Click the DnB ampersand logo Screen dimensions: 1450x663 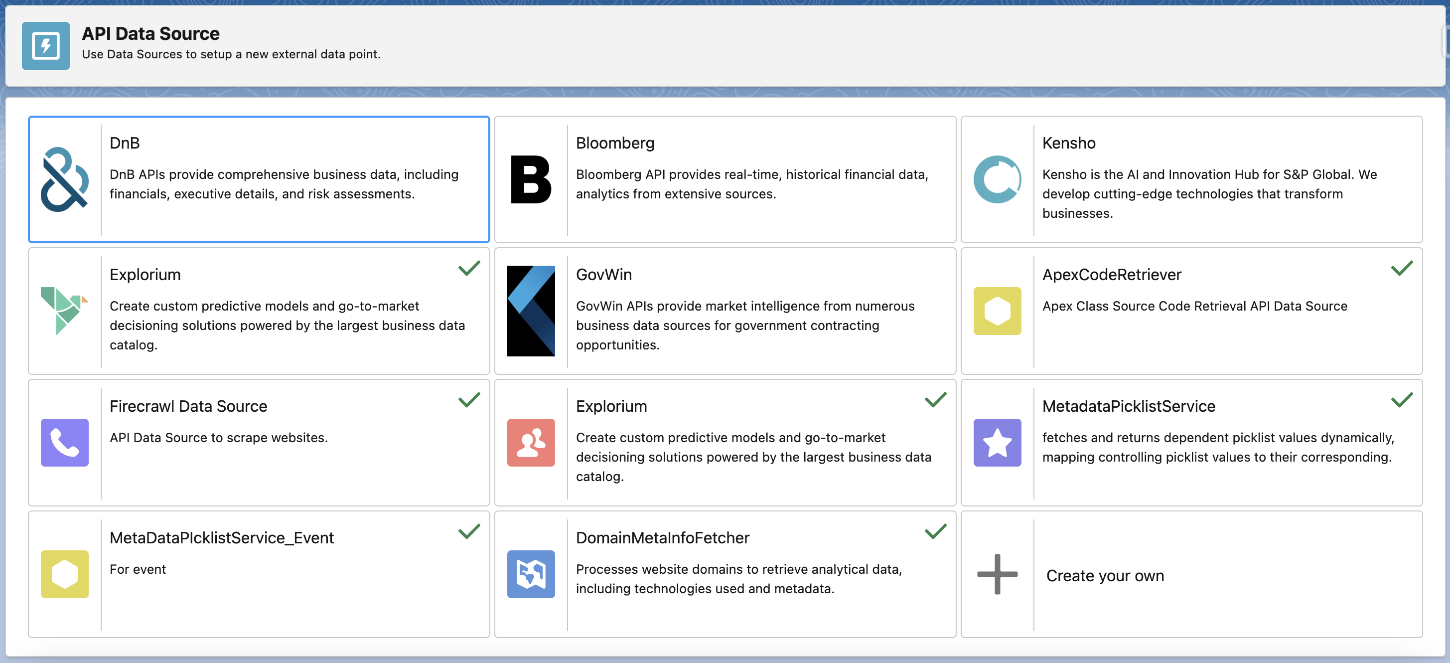click(65, 179)
